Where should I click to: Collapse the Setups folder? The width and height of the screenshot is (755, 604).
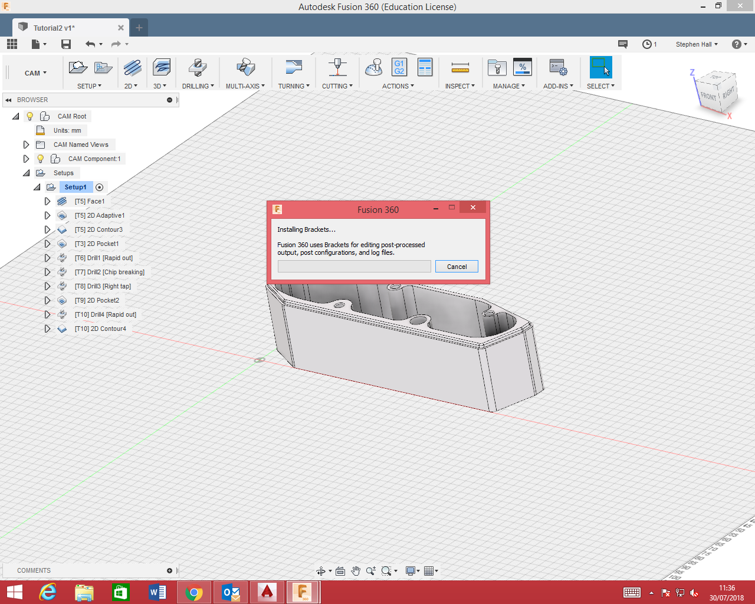tap(26, 173)
